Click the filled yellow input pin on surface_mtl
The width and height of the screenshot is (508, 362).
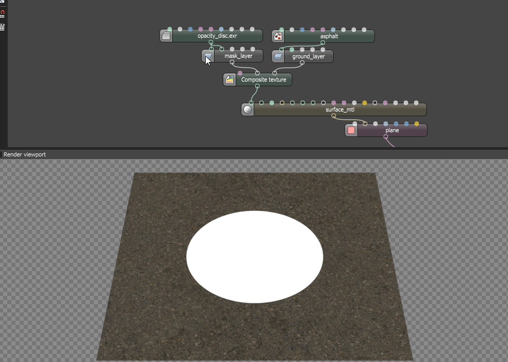click(365, 103)
